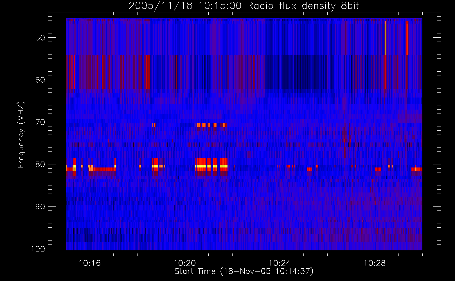455x281 pixels.
Task: Click the "70" frequency tick label
Action: click(40, 122)
